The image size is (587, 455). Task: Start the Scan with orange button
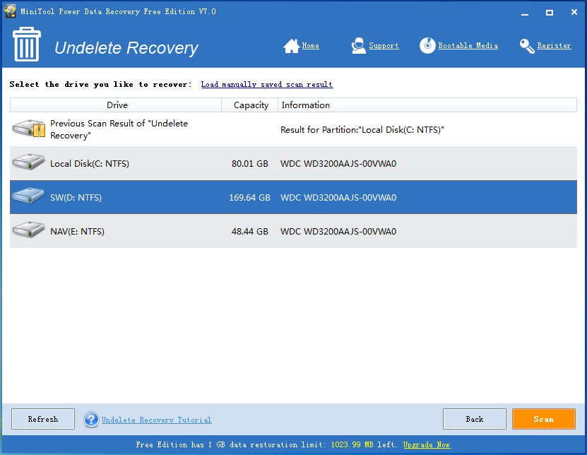pos(544,419)
